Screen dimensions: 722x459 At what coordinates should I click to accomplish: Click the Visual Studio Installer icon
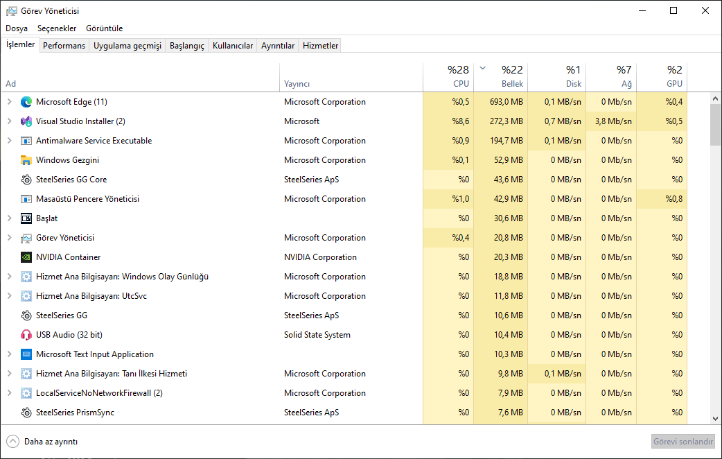point(26,121)
